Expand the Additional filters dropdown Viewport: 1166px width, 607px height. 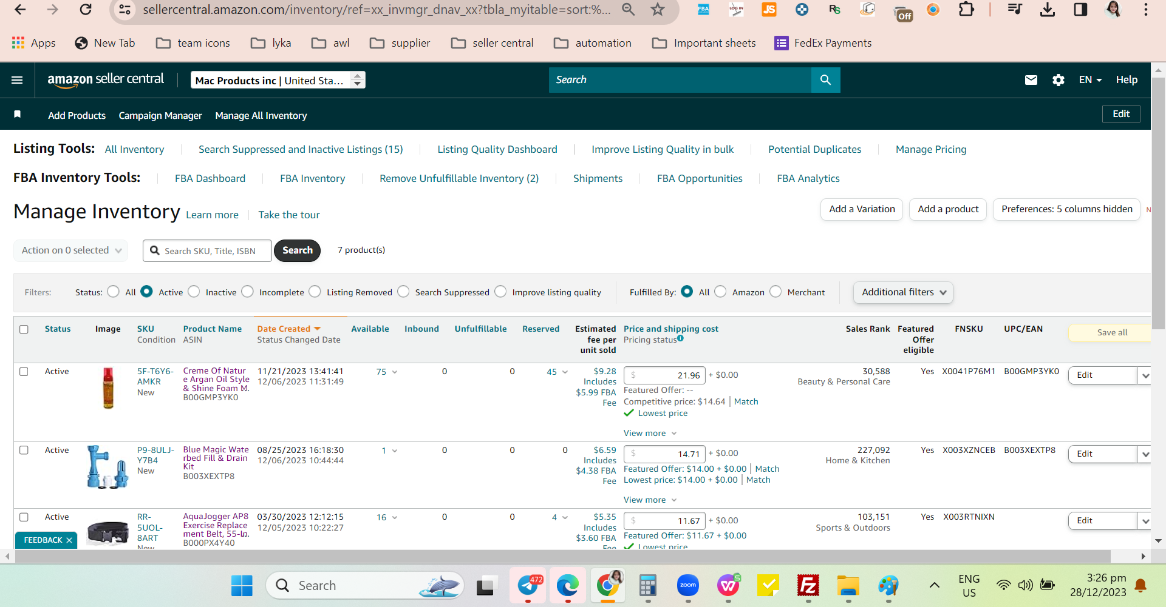903,292
